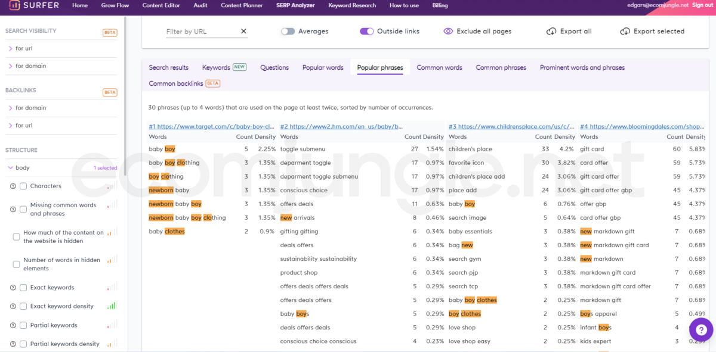Open the #1 target.com result link

pos(211,127)
